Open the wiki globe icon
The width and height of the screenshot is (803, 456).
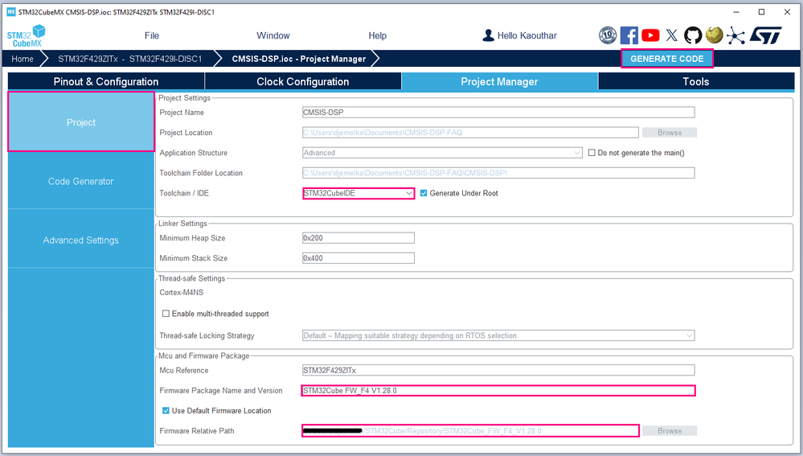pyautogui.click(x=715, y=35)
